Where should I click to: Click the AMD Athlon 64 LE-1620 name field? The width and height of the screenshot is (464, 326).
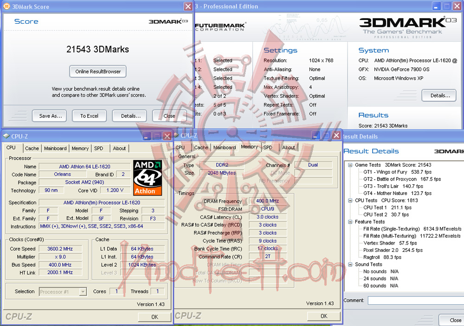84,167
